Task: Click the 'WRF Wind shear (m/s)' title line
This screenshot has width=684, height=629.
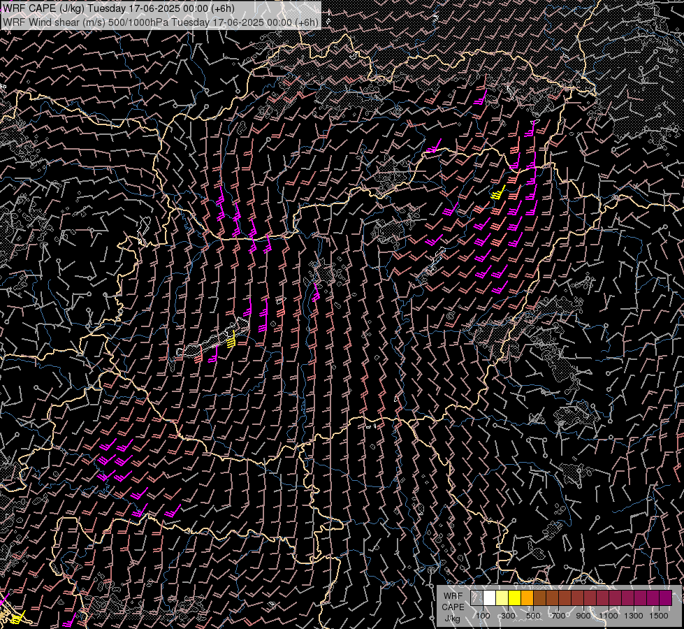Action: coord(160,22)
